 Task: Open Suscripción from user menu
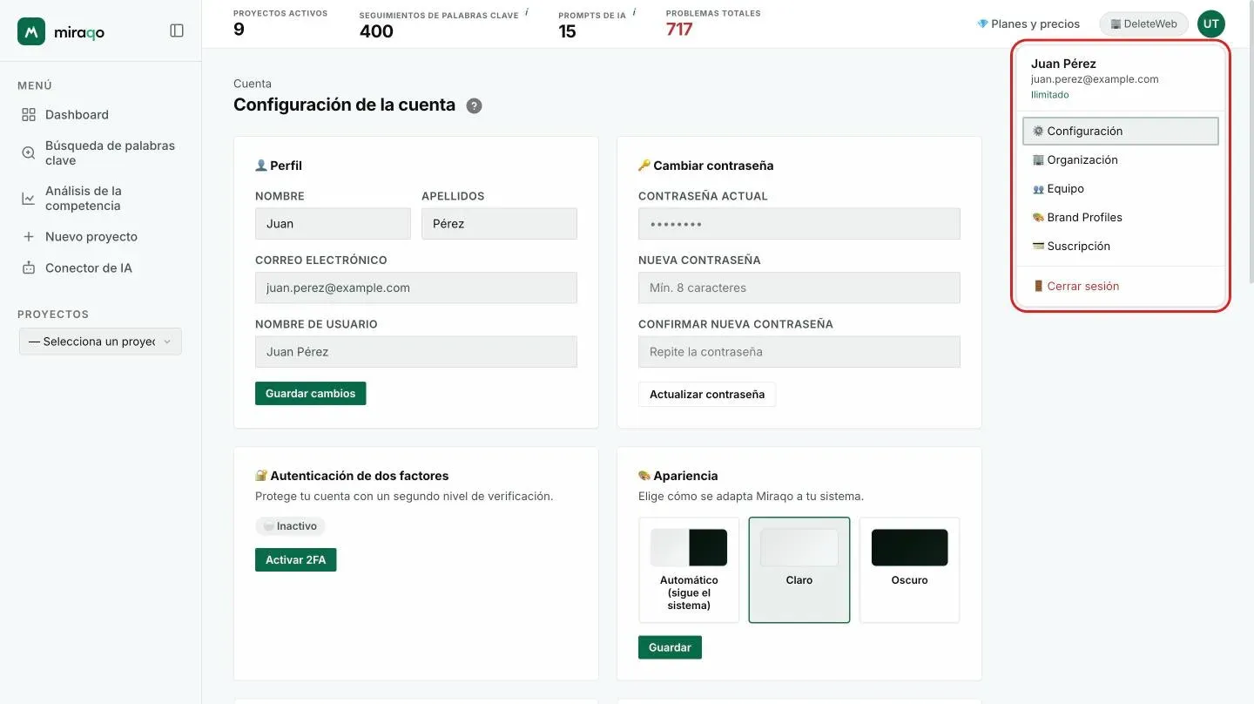tap(1121, 246)
